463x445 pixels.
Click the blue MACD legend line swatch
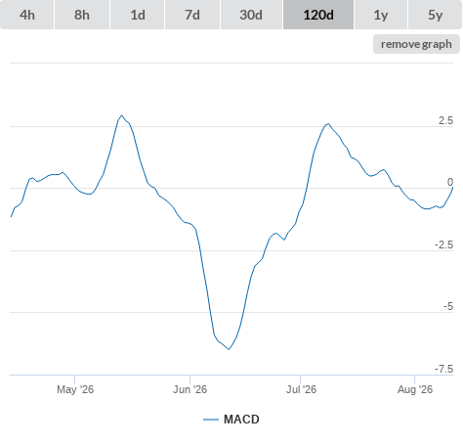[x=211, y=420]
